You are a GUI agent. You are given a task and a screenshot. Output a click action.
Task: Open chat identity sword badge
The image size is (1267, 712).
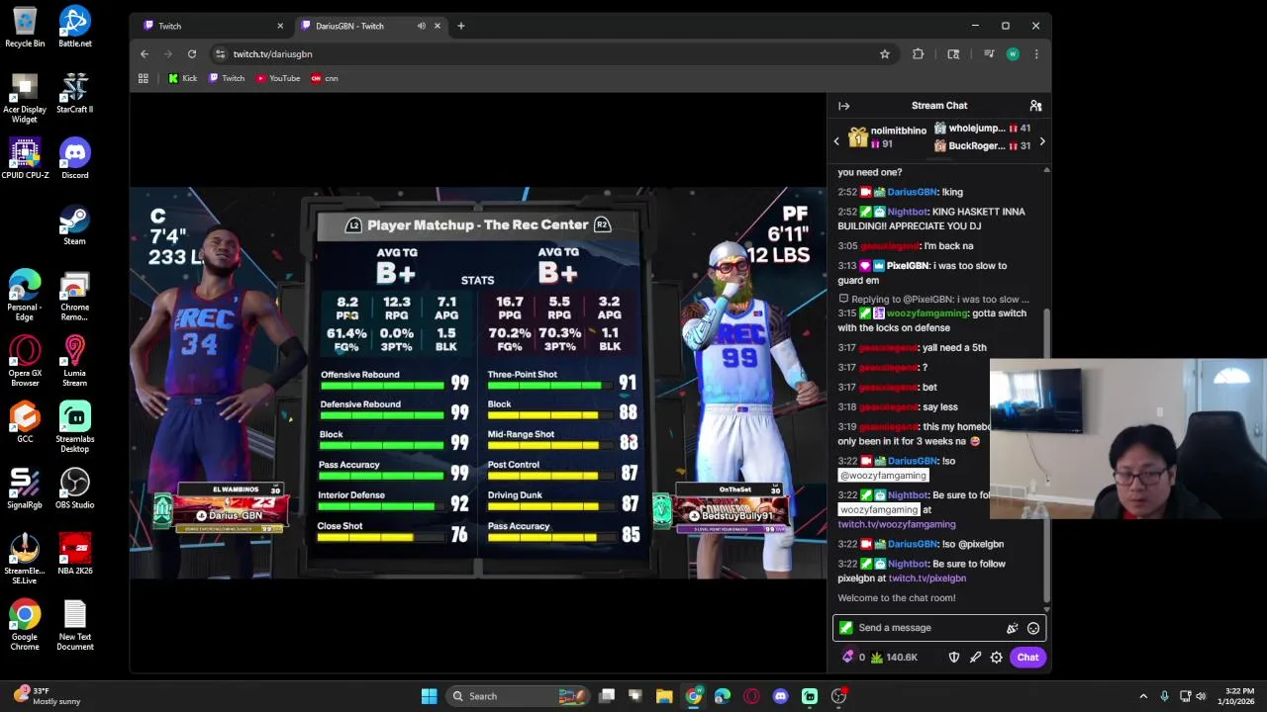point(845,628)
